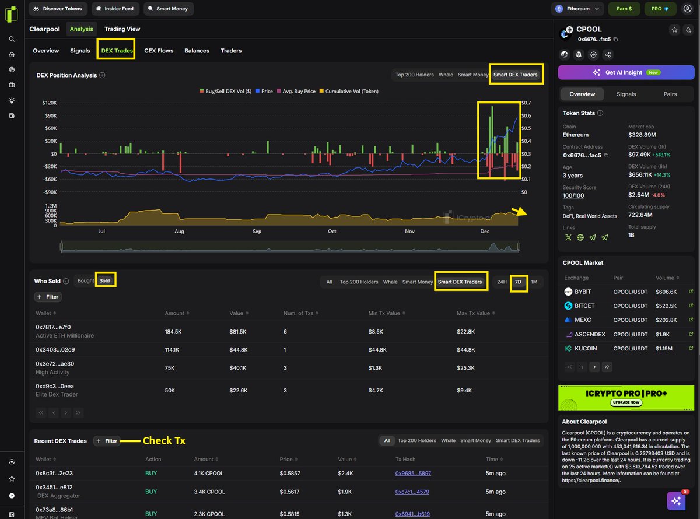Open the Insider Feed button
700x519 pixels.
[116, 9]
